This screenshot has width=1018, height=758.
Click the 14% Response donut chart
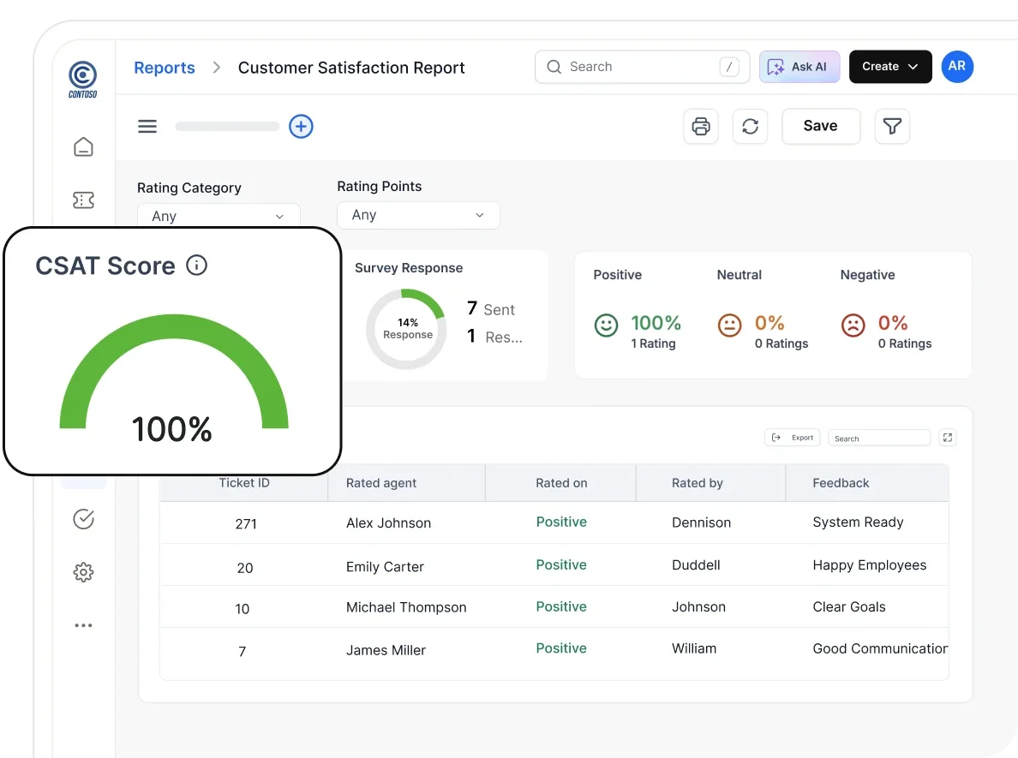point(406,329)
